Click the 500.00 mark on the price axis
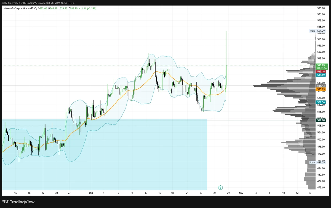Image resolution: width=331 pixels, height=208 pixels. click(321, 139)
